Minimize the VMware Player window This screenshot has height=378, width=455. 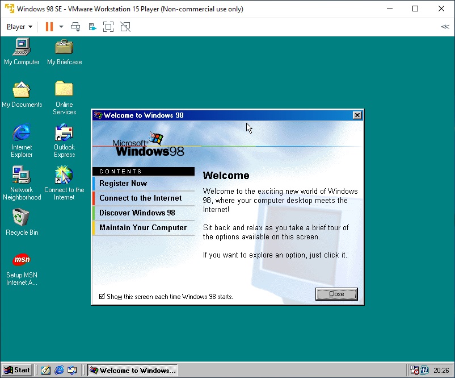tap(390, 9)
